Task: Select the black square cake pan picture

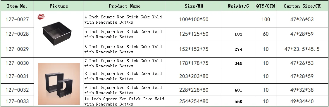Action: pos(57,33)
